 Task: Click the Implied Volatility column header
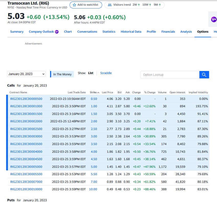coord(198,92)
